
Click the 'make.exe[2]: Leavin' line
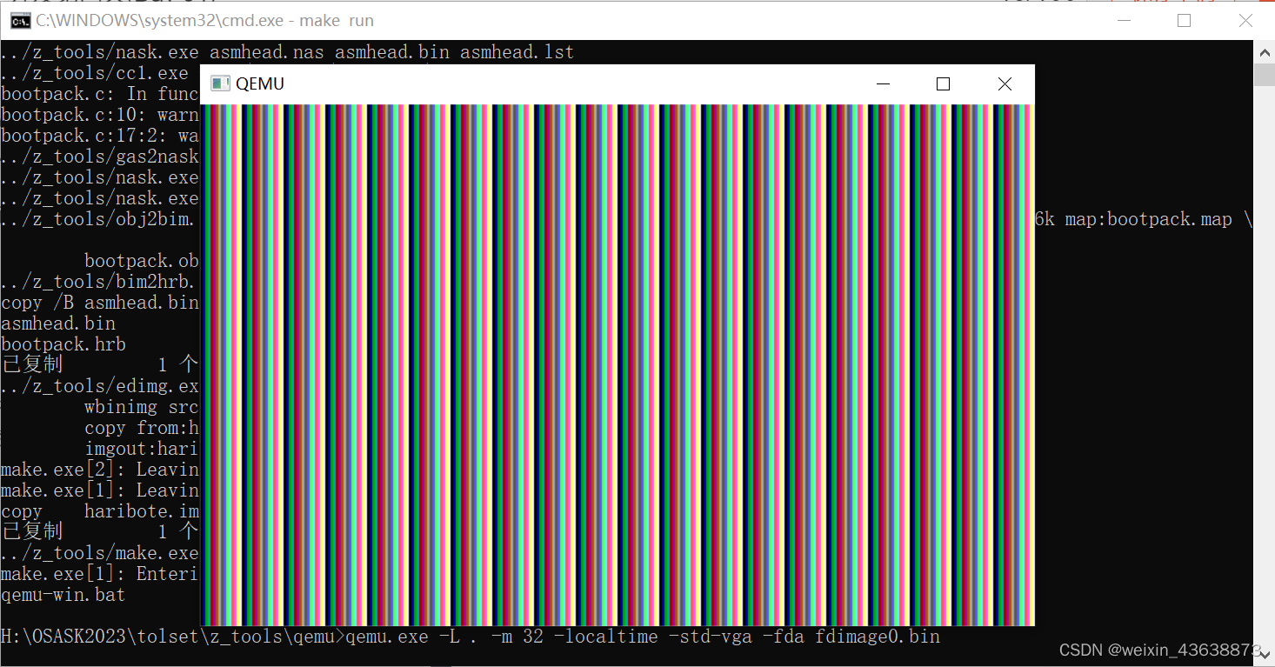pyautogui.click(x=100, y=470)
